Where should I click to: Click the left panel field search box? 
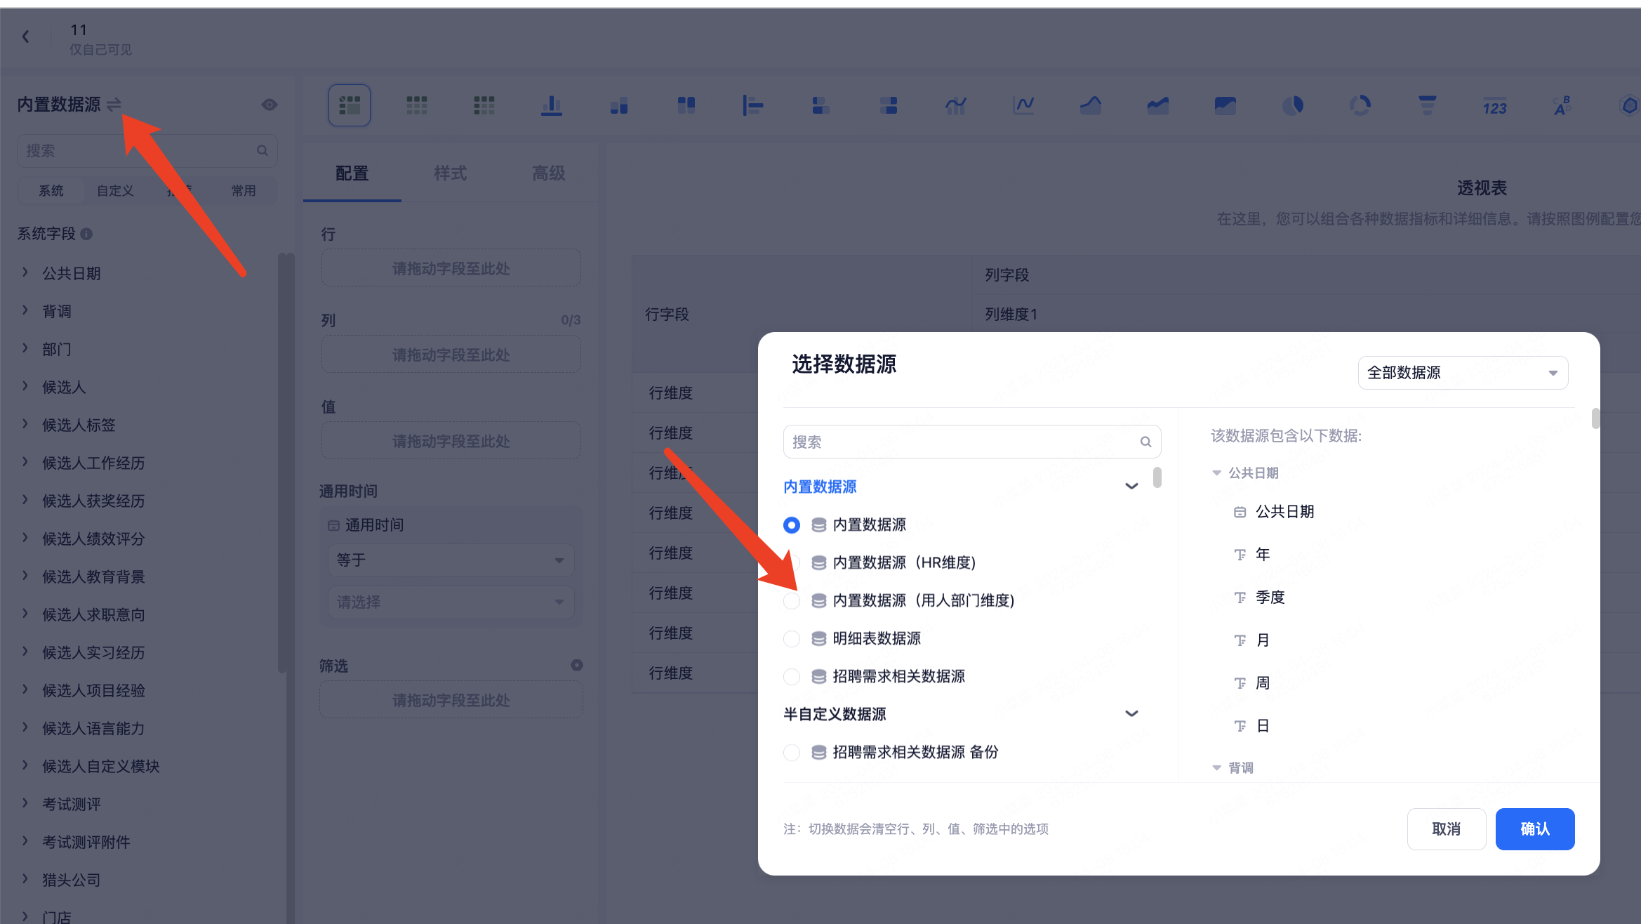pyautogui.click(x=147, y=151)
